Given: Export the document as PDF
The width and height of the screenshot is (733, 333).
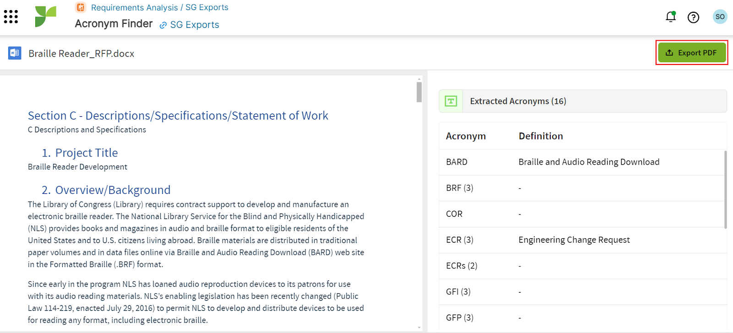Looking at the screenshot, I should (x=692, y=53).
